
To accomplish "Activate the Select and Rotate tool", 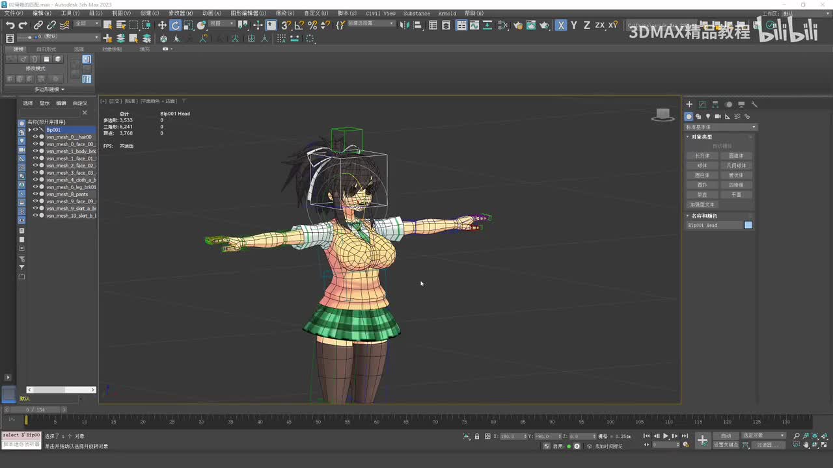I will tap(176, 25).
